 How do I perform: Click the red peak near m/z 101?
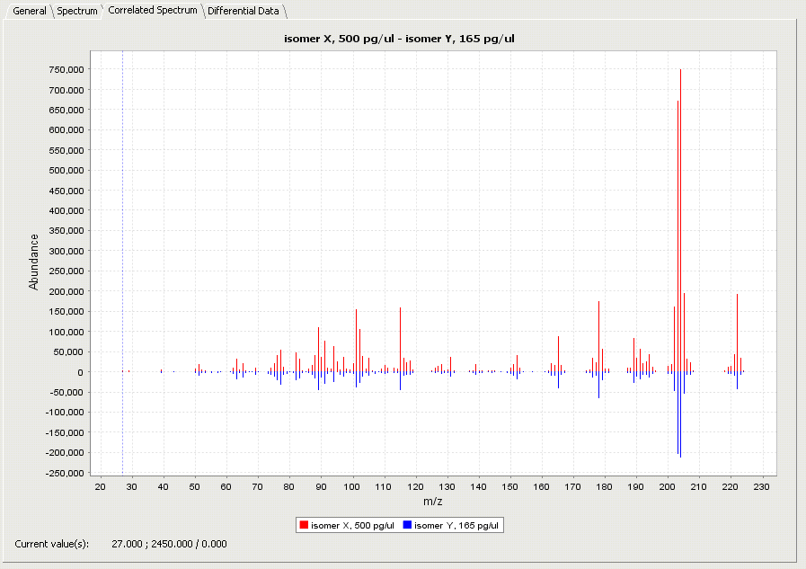pos(357,340)
